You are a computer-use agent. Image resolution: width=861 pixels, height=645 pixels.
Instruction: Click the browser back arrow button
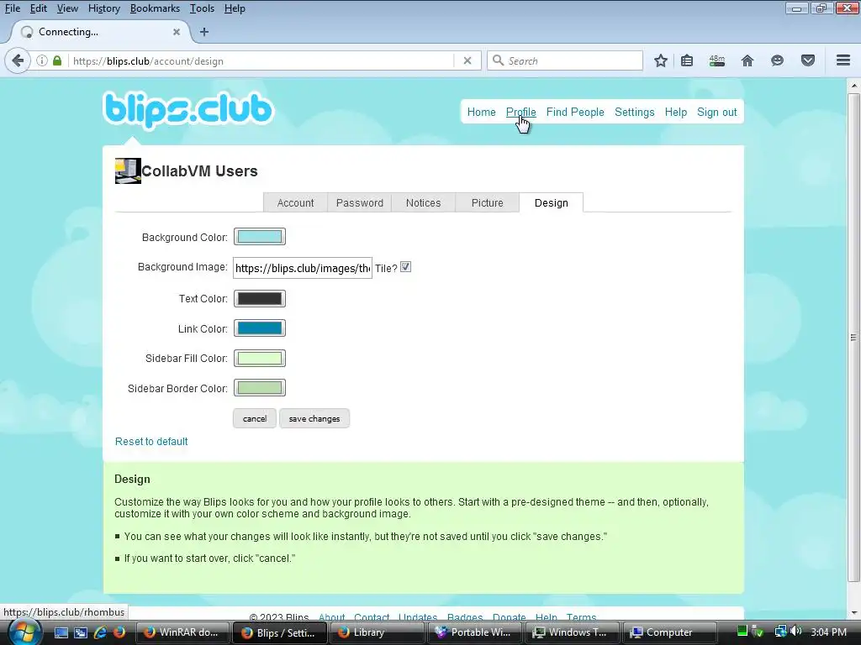pyautogui.click(x=18, y=60)
